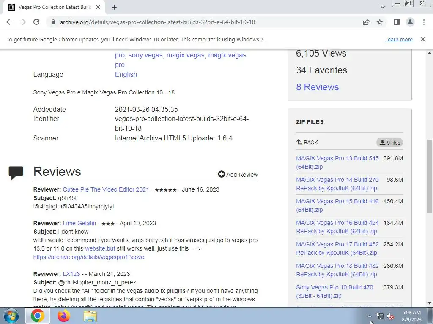Click the 391.8M file size
433x324 pixels.
pyautogui.click(x=393, y=158)
